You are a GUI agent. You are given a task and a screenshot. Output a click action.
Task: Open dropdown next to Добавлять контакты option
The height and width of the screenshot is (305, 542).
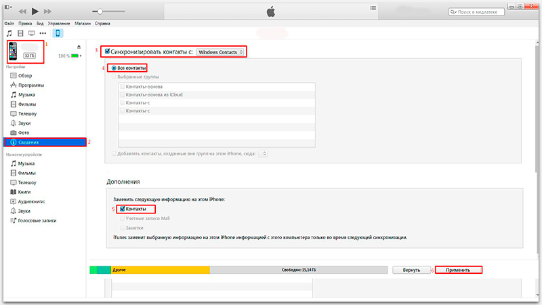263,154
